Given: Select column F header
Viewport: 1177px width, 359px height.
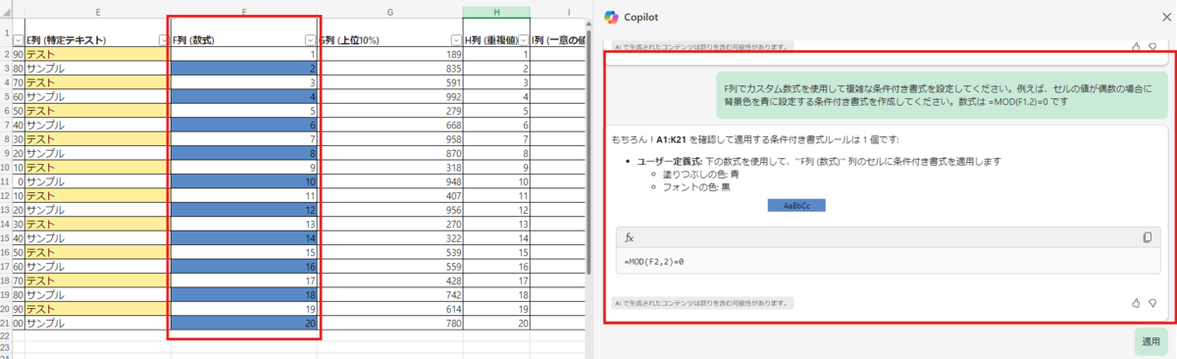Looking at the screenshot, I should [x=243, y=11].
